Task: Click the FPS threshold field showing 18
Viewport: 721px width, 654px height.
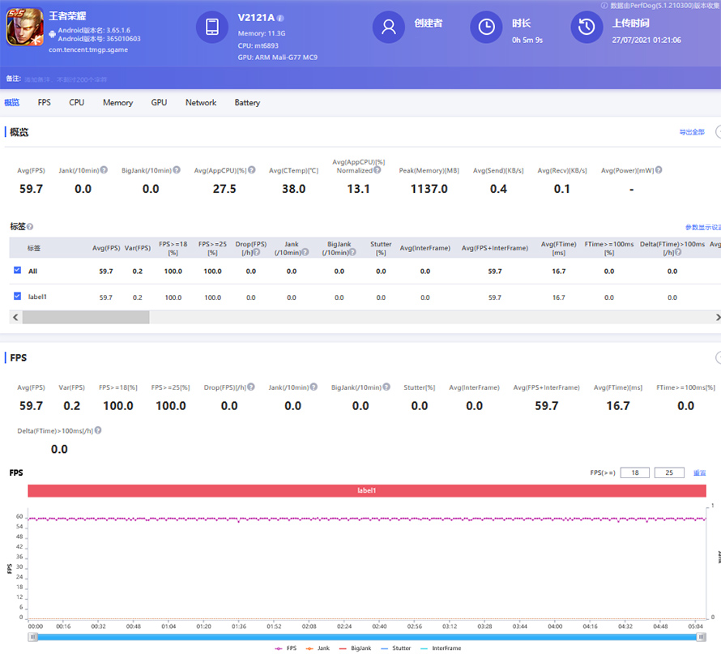Action: coord(635,472)
